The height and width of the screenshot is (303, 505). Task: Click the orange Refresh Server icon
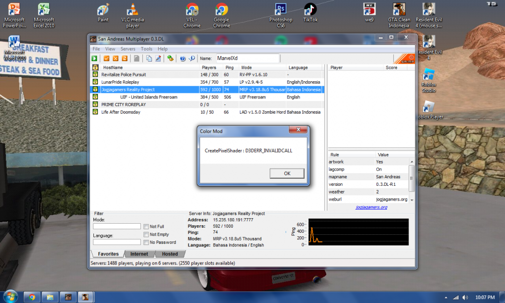(124, 58)
